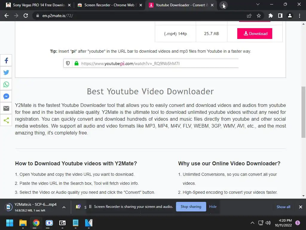Click Why use our Online Video Downloader heading

[x=229, y=163]
